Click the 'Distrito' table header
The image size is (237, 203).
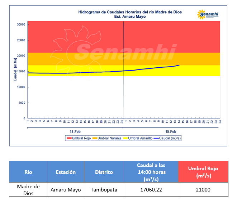point(104,172)
